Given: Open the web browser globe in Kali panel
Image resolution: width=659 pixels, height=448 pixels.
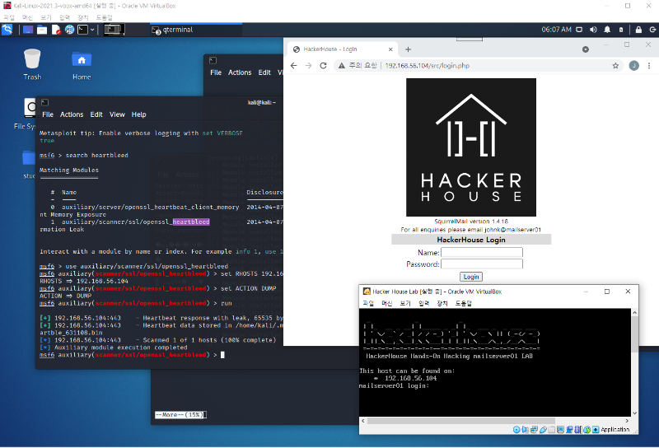Looking at the screenshot, I should tap(69, 30).
